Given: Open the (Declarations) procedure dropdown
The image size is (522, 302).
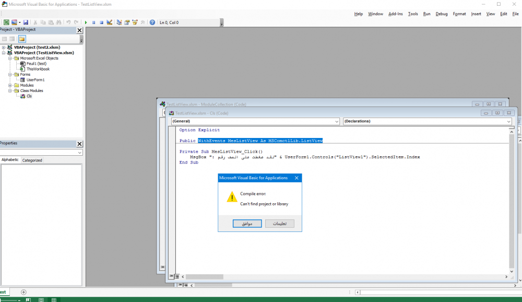Looking at the screenshot, I should [508, 121].
